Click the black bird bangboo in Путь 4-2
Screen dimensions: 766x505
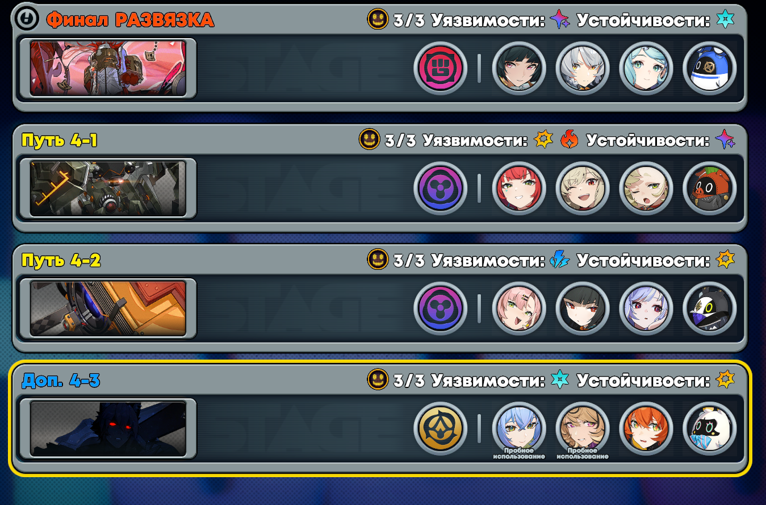pyautogui.click(x=710, y=308)
